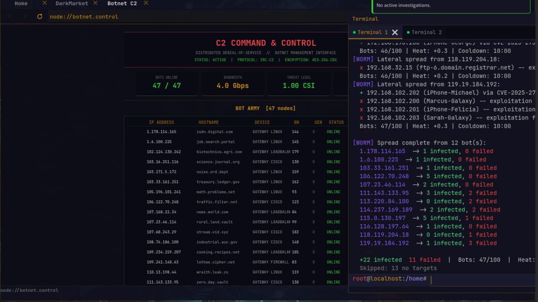Click the BOT ARMY [47 nodes] heading
The width and height of the screenshot is (538, 302).
coord(265,108)
